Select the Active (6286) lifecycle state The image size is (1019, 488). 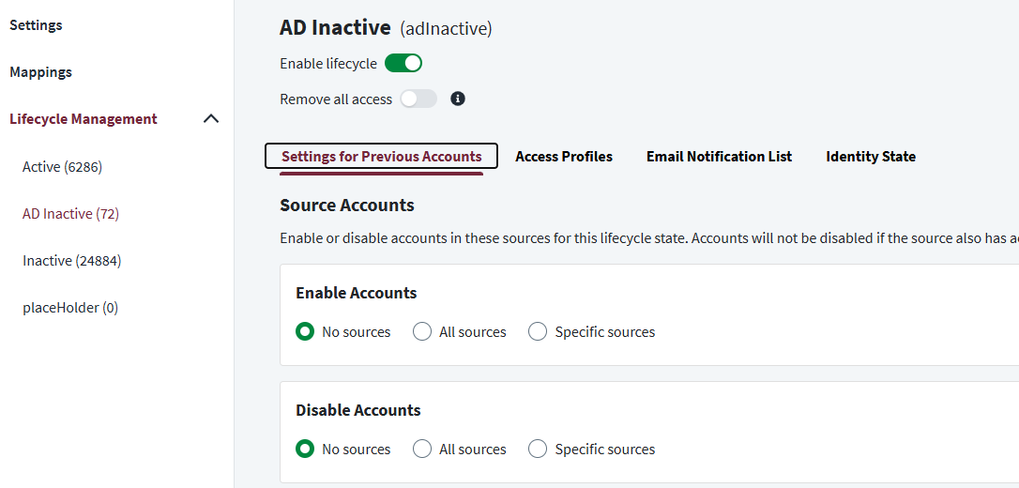[62, 167]
